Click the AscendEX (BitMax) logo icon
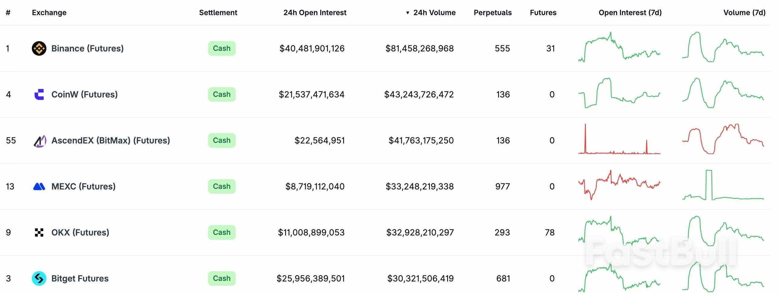 click(39, 141)
